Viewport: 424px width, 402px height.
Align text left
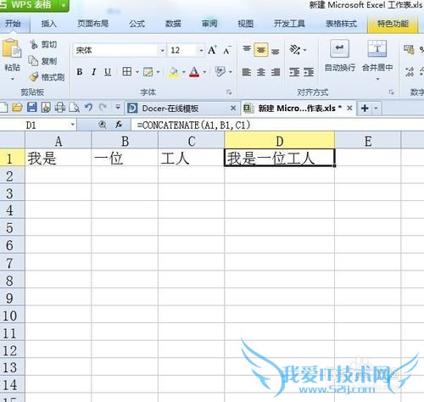(x=247, y=72)
